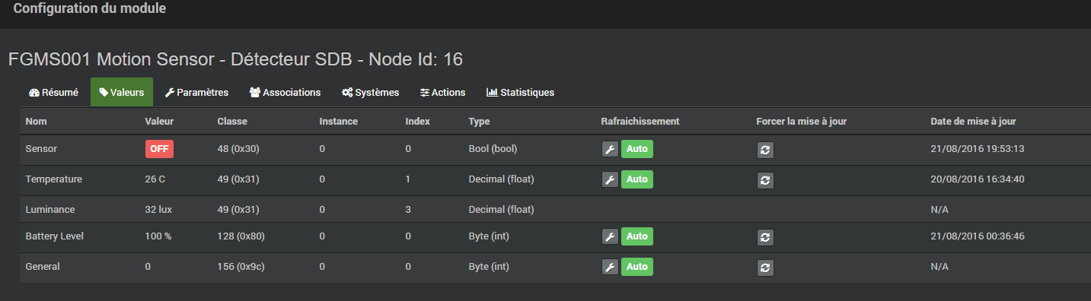Select the Luminance name cell

coord(50,209)
